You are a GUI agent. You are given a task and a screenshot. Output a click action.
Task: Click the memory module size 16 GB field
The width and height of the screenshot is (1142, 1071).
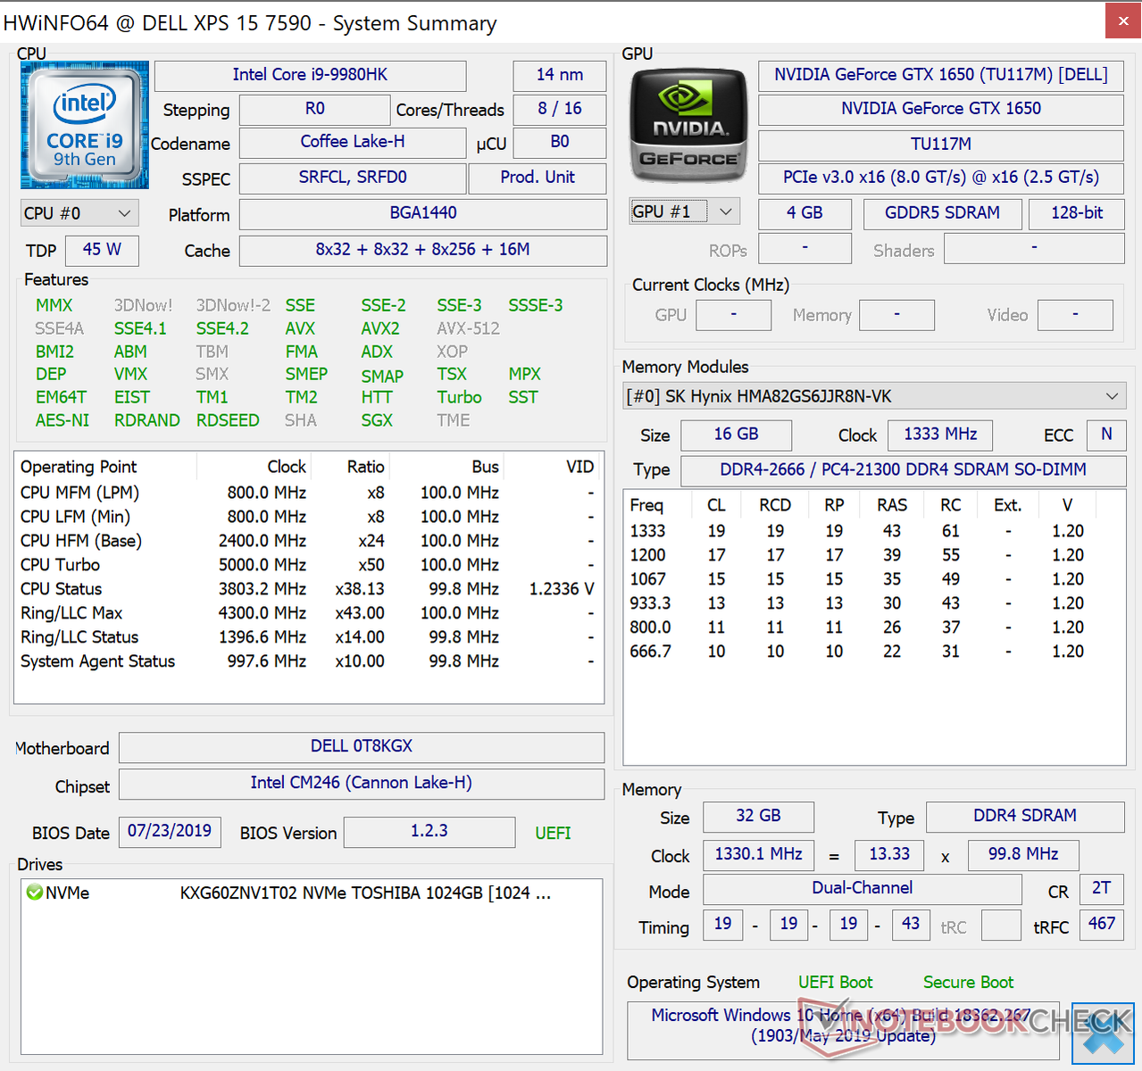click(x=736, y=435)
